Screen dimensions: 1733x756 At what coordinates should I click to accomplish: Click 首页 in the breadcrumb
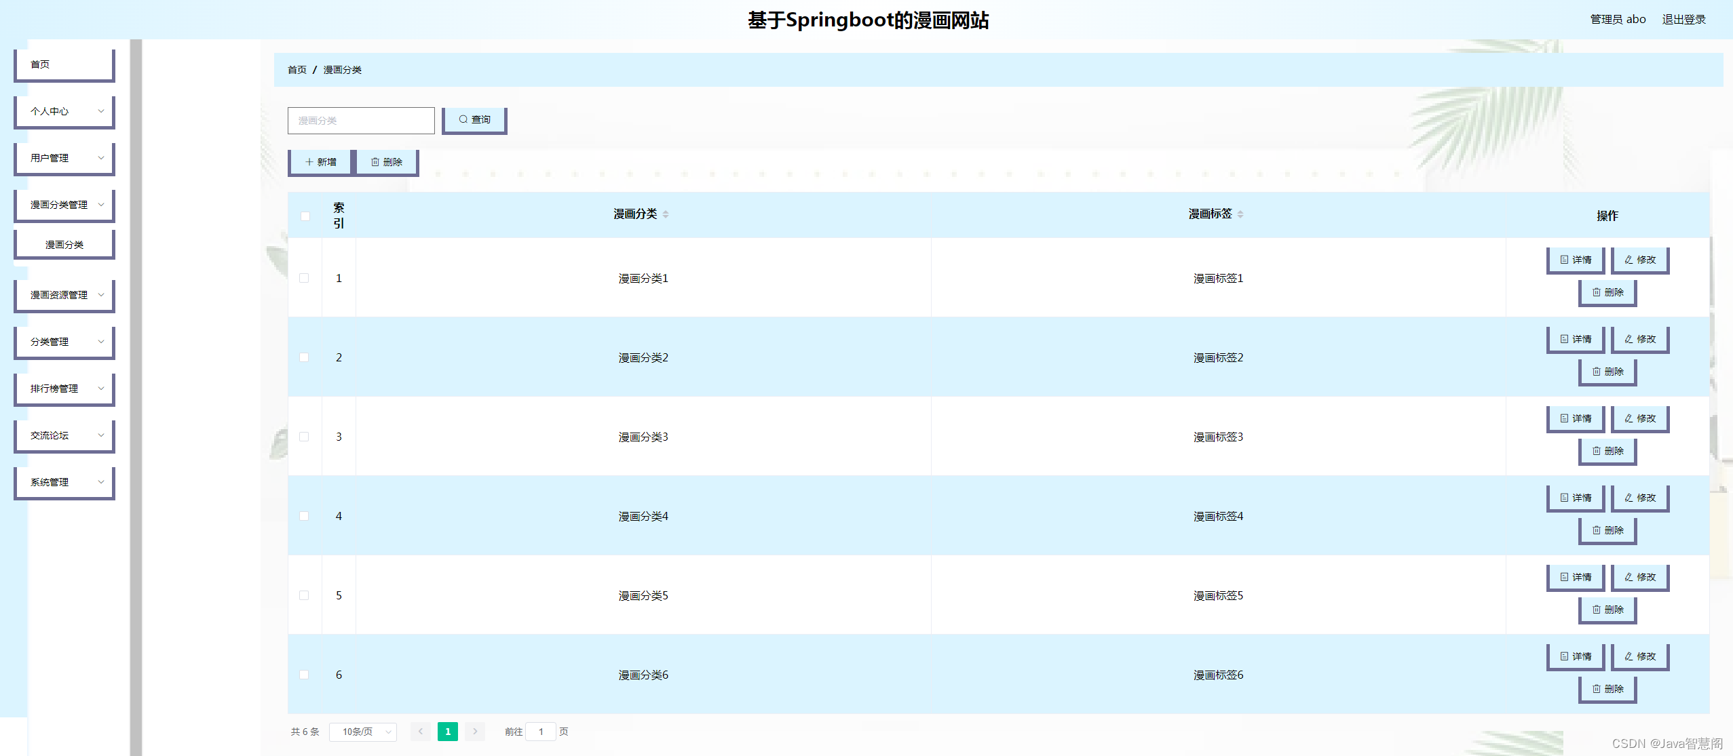point(297,70)
